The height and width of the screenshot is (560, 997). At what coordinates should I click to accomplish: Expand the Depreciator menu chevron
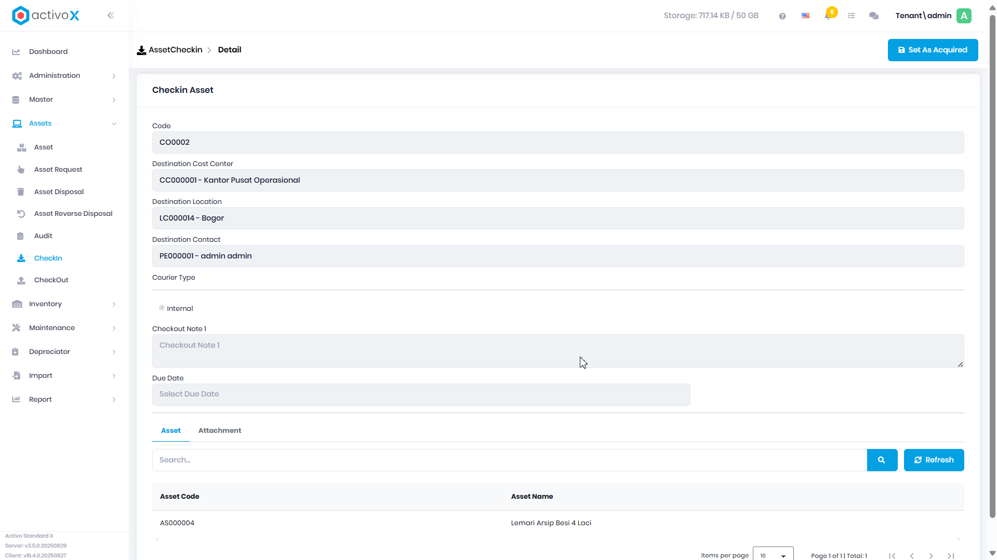click(x=114, y=352)
